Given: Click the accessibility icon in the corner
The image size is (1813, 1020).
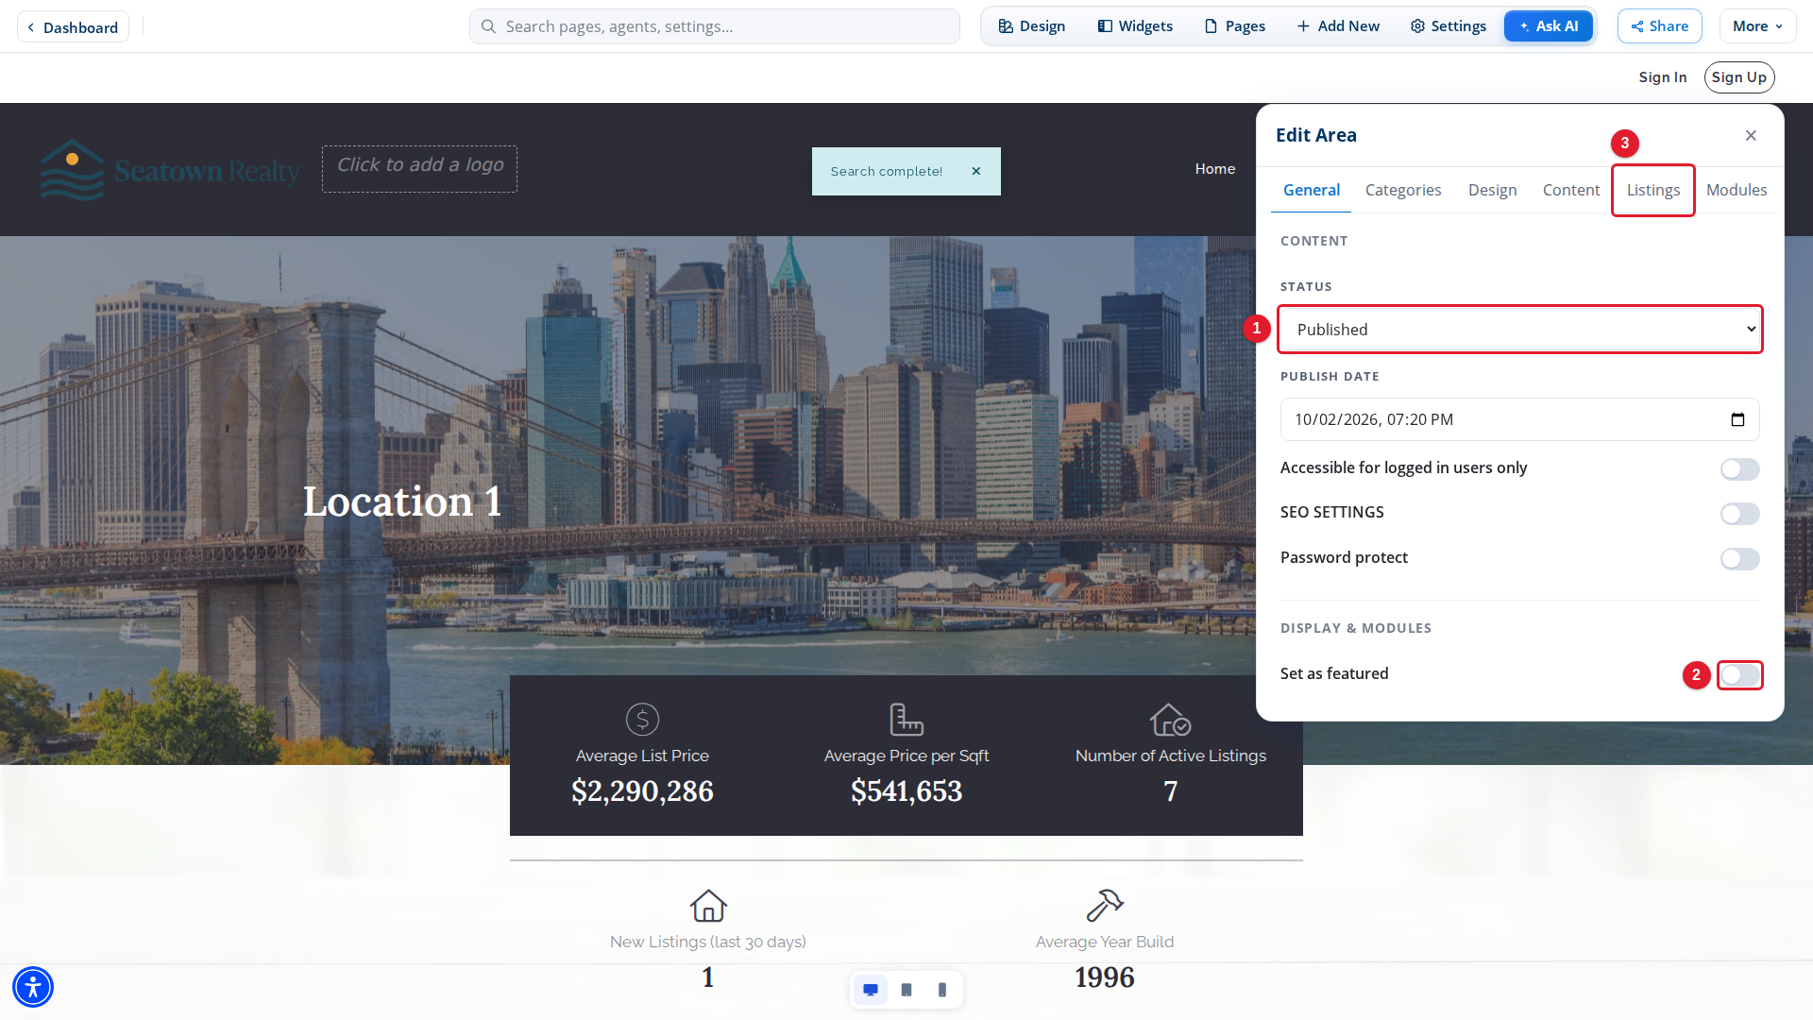Looking at the screenshot, I should click(x=33, y=987).
